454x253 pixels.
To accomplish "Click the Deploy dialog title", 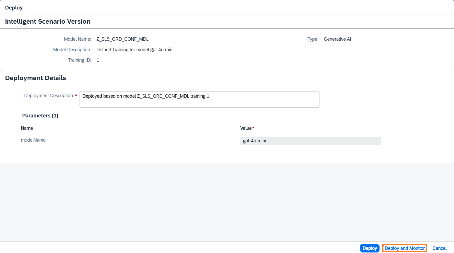I will pyautogui.click(x=14, y=8).
